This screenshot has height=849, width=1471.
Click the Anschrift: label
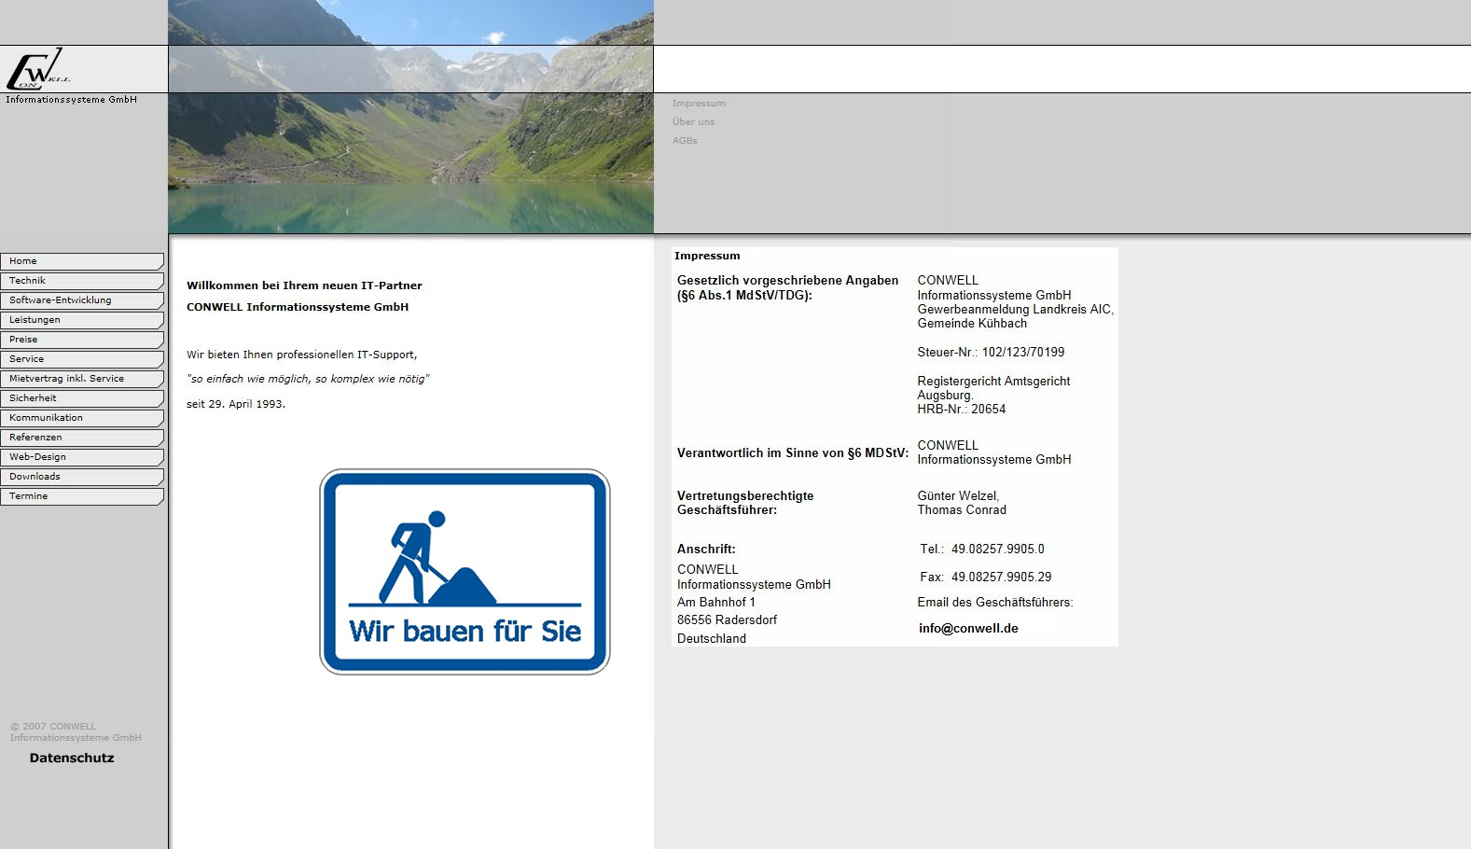(x=706, y=549)
